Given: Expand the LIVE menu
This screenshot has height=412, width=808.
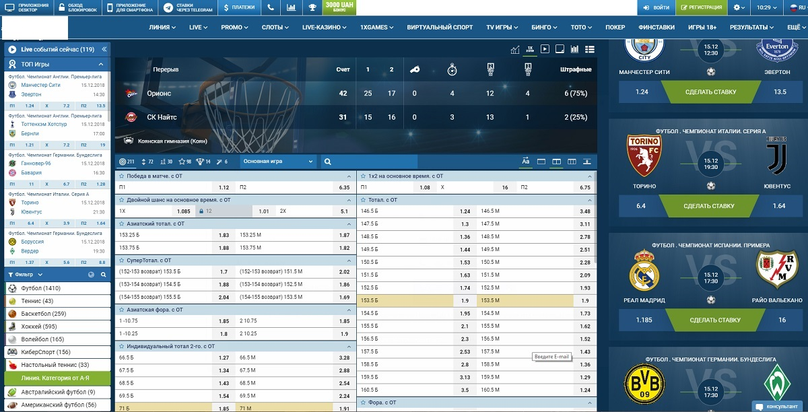Looking at the screenshot, I should click(199, 28).
